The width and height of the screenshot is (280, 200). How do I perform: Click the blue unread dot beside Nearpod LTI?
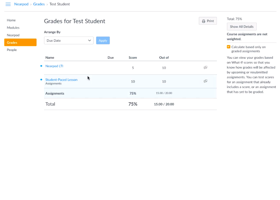[41, 66]
